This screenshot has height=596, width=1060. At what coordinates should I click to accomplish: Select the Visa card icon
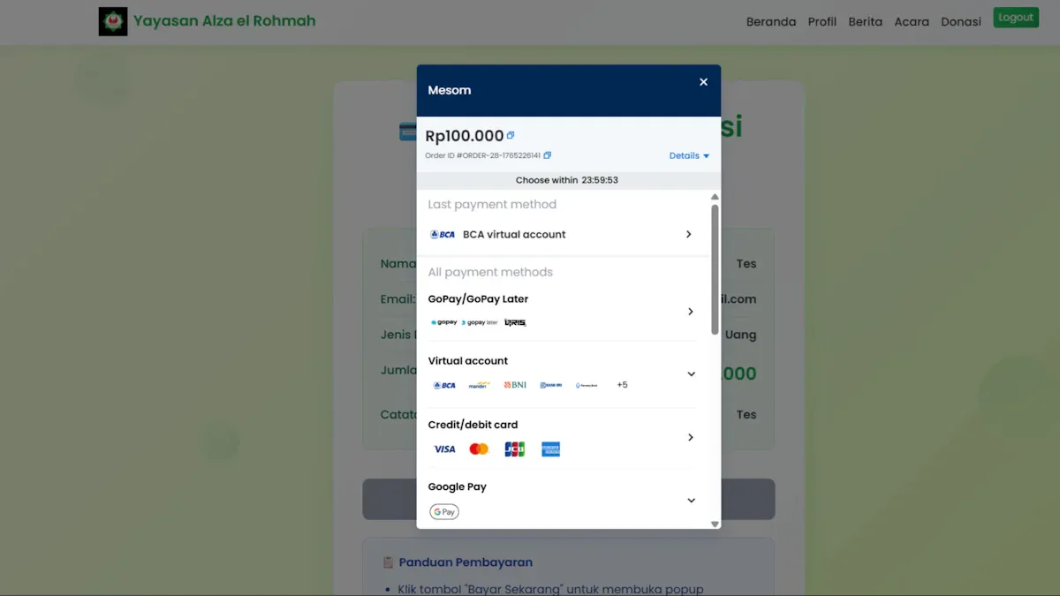pyautogui.click(x=444, y=449)
